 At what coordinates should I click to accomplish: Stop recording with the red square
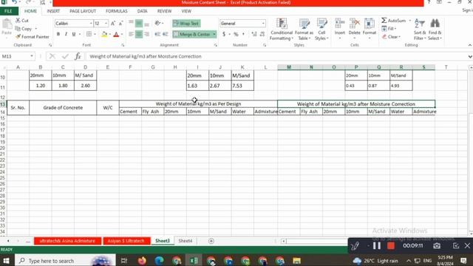click(x=391, y=245)
